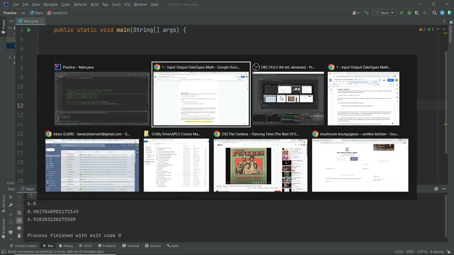
Task: Click the 4 spaces indent setting
Action: tap(437, 252)
